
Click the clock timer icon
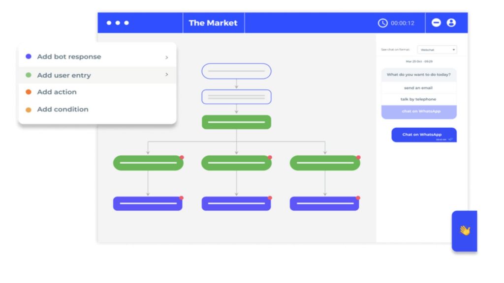382,23
